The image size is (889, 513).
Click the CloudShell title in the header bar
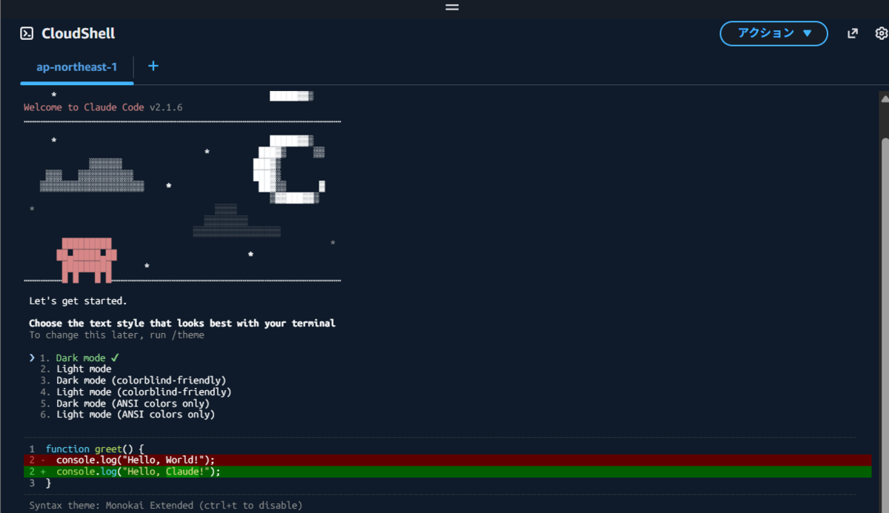pyautogui.click(x=79, y=33)
